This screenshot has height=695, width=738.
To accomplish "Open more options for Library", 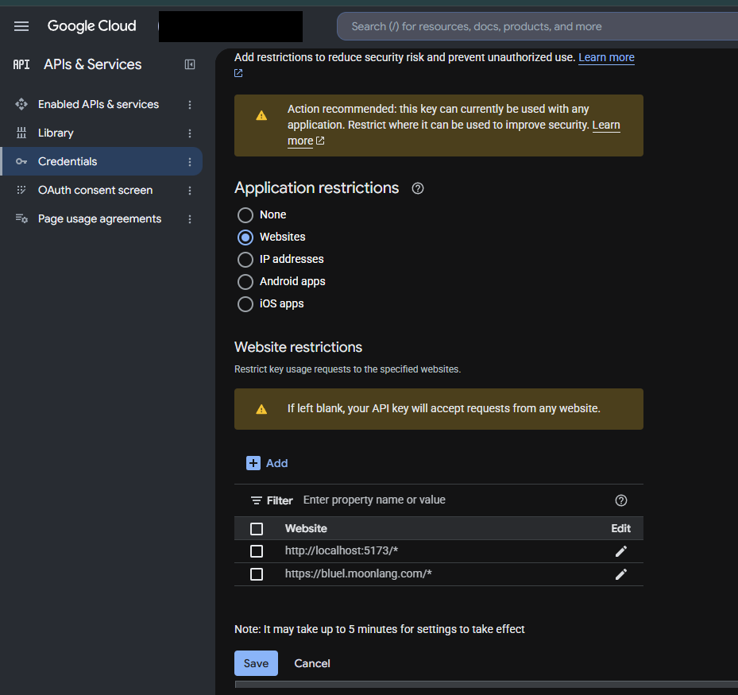I will point(190,133).
